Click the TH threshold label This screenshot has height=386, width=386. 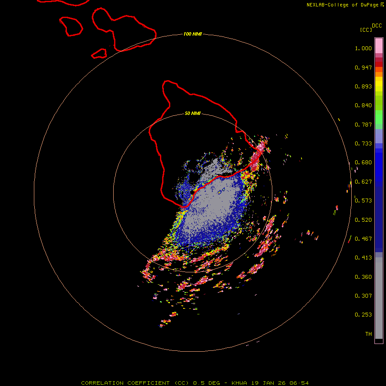tap(368, 334)
